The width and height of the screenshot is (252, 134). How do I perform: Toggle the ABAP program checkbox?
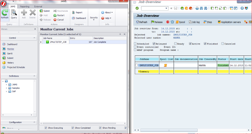click(135, 50)
